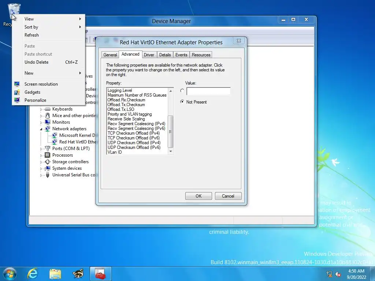Image resolution: width=375 pixels, height=281 pixels.
Task: Select Undo Delete menu entry
Action: pos(49,62)
